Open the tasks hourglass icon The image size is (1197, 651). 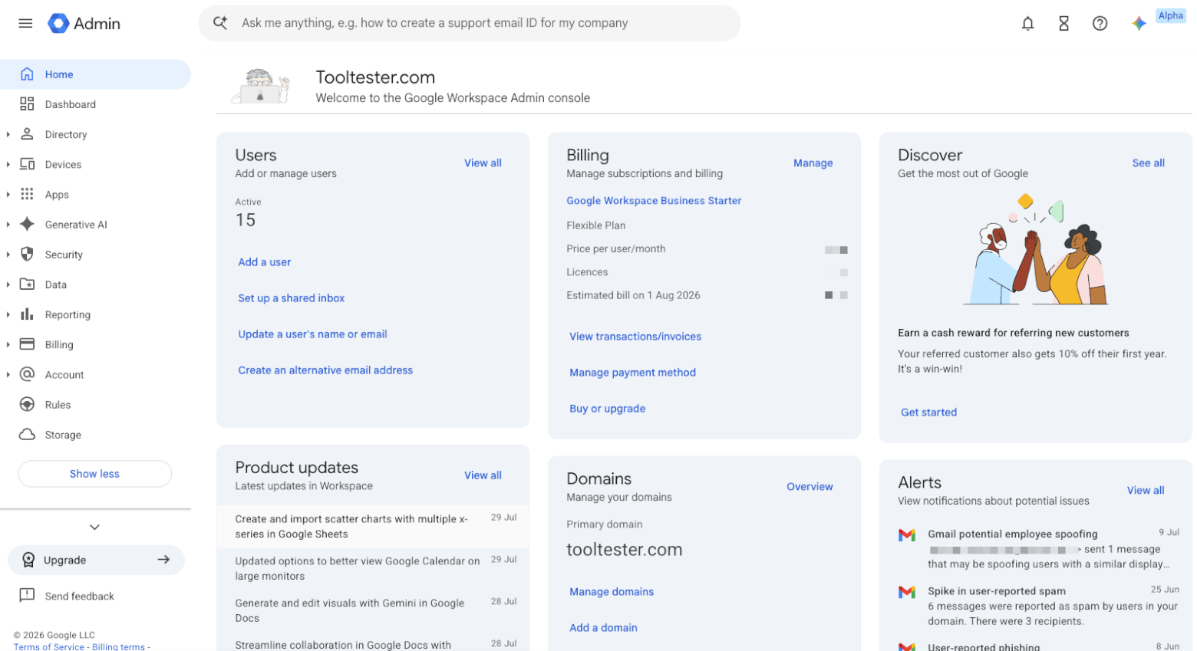pos(1063,23)
